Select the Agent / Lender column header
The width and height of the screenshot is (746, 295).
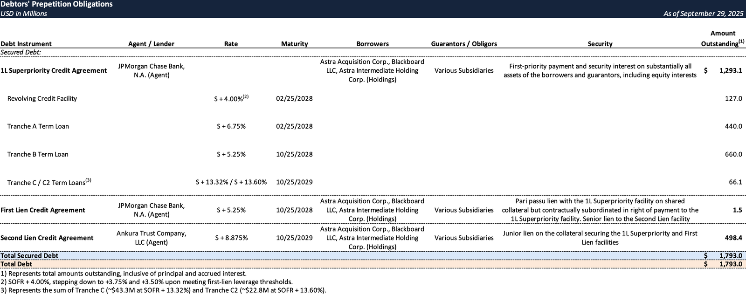pyautogui.click(x=151, y=44)
